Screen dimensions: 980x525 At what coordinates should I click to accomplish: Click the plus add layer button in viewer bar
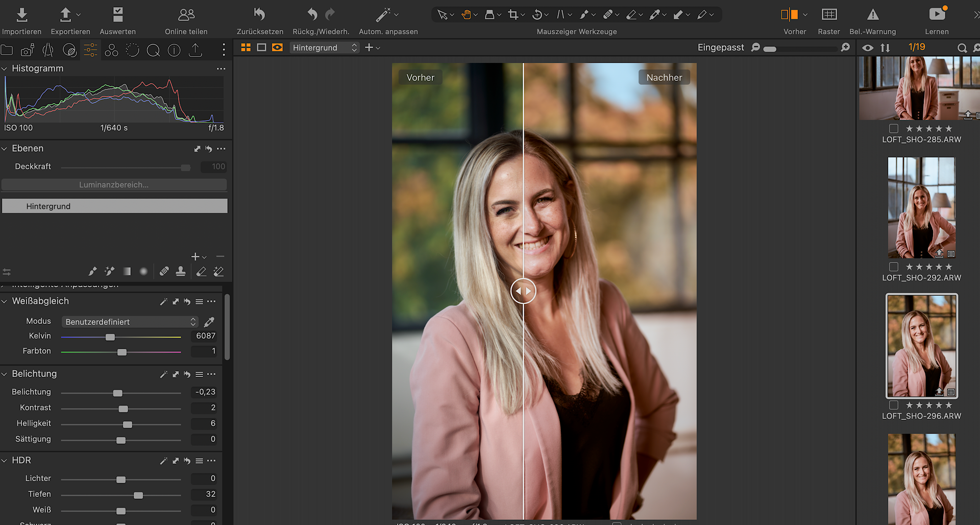pos(369,47)
